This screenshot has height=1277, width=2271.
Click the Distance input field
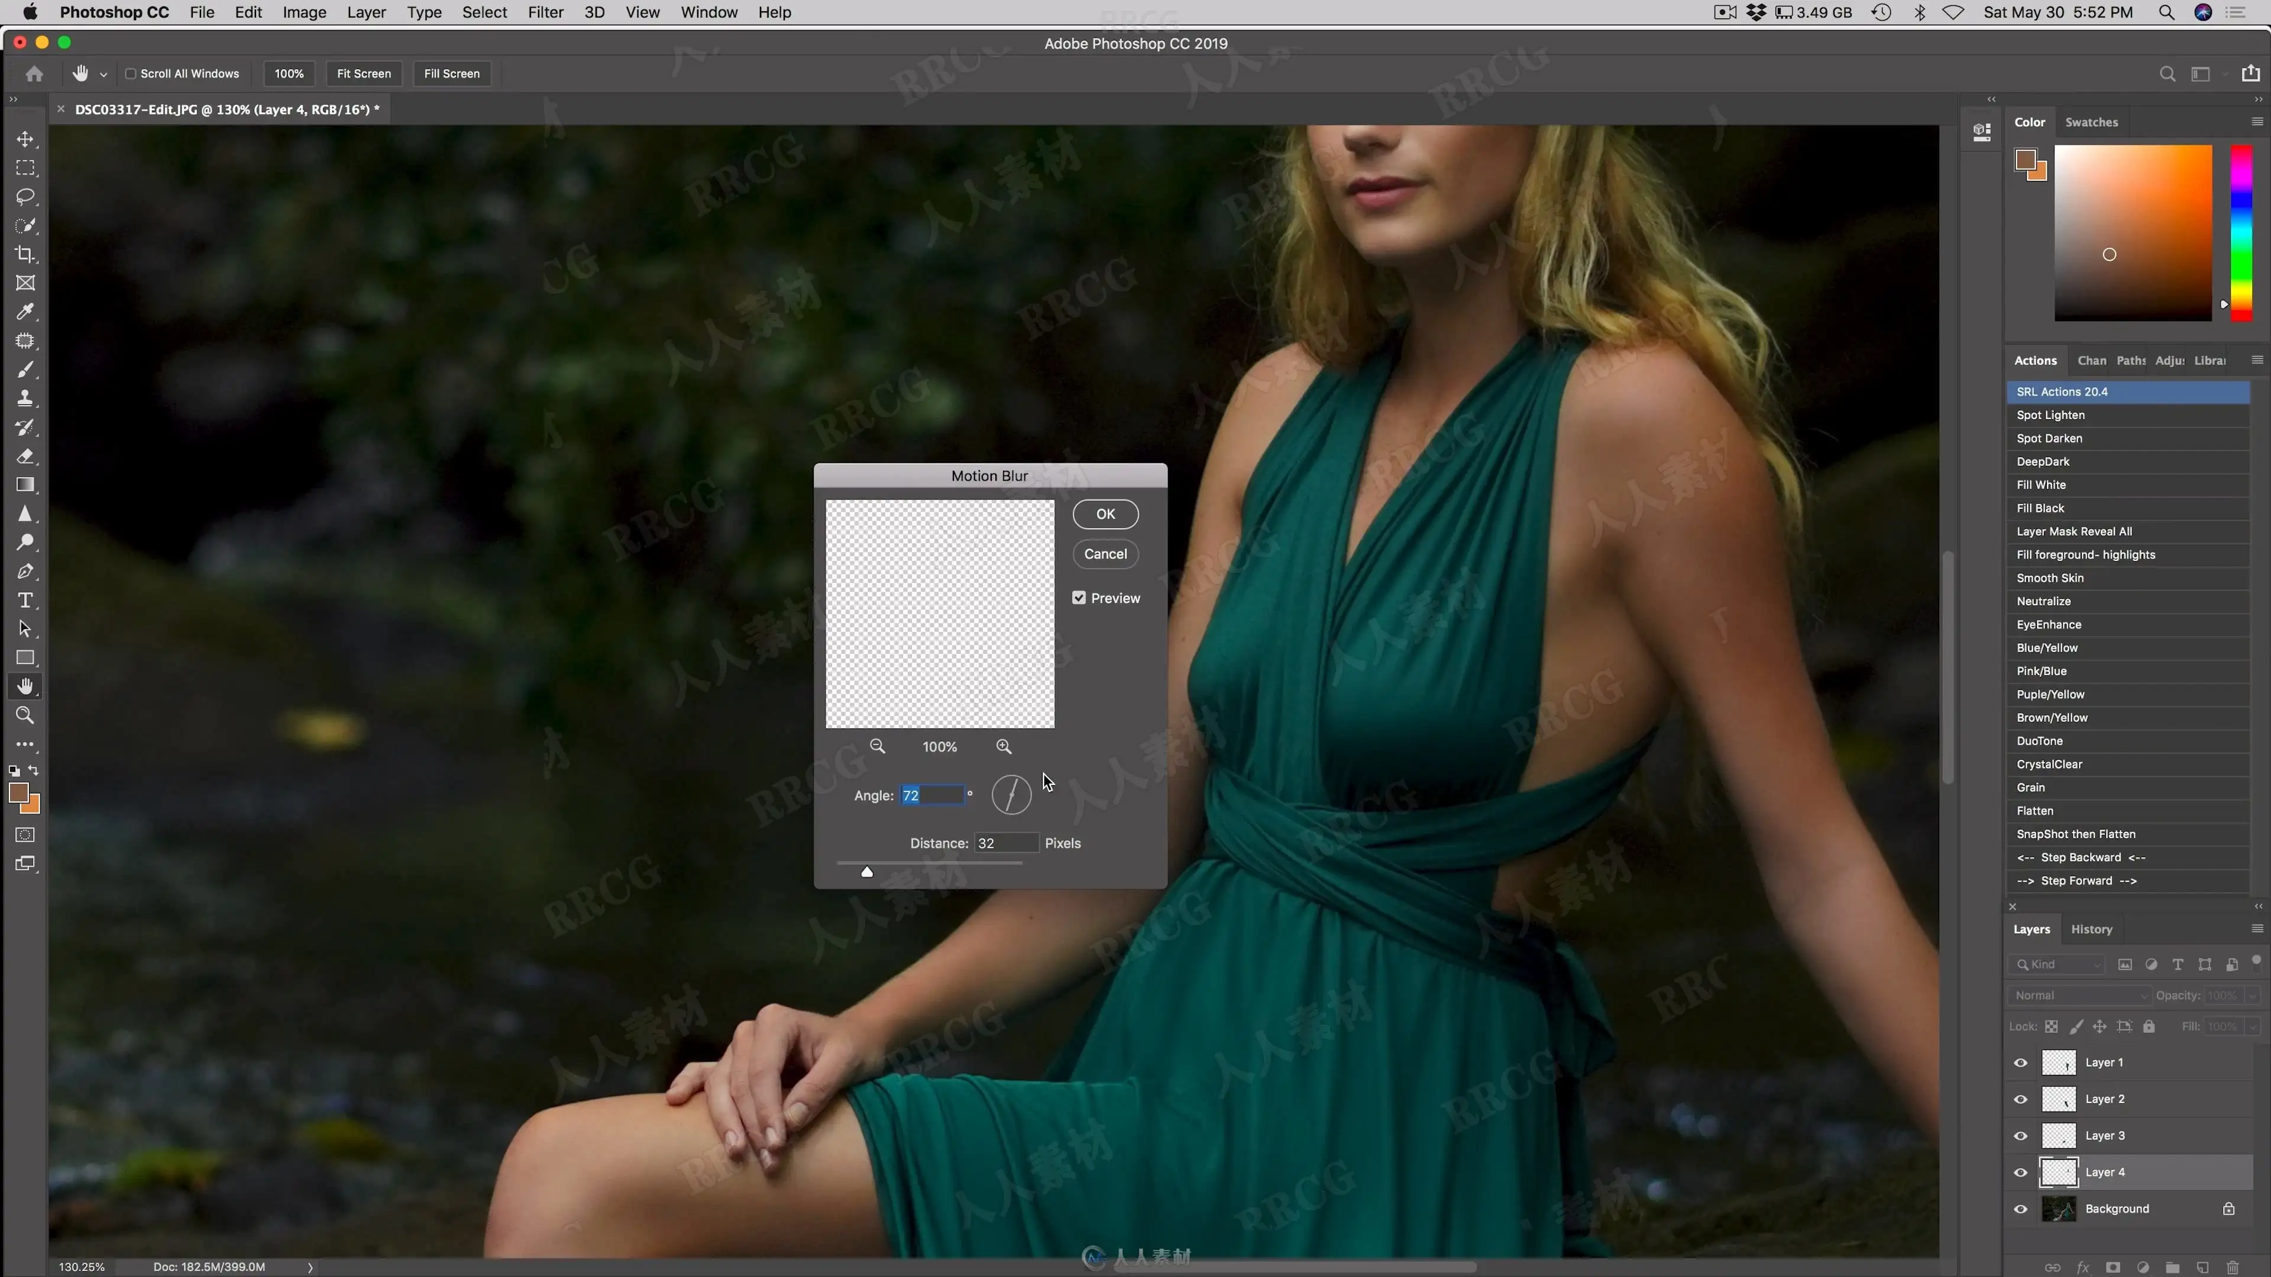[x=1006, y=844]
